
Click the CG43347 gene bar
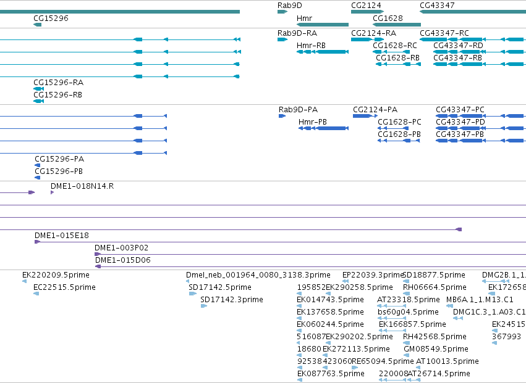(x=473, y=12)
